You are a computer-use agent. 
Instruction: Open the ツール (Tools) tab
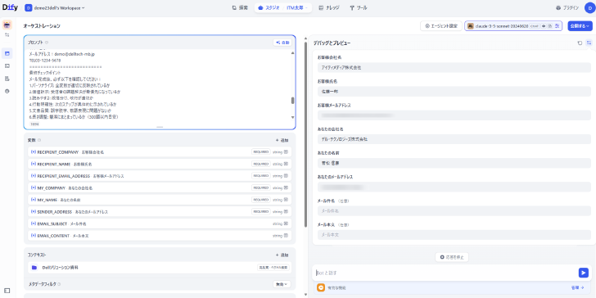point(359,7)
